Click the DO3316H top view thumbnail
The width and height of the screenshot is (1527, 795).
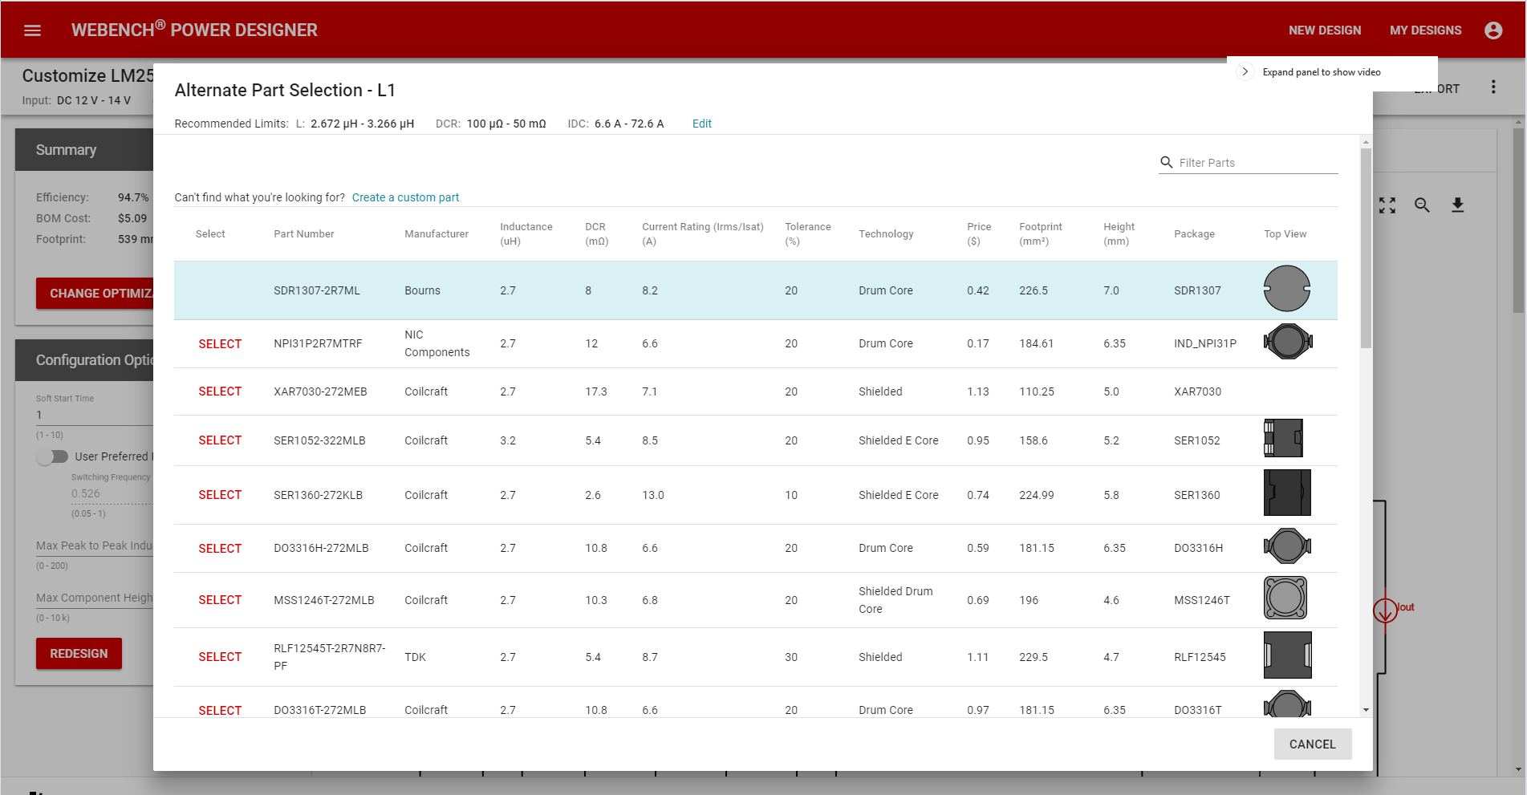pyautogui.click(x=1287, y=546)
